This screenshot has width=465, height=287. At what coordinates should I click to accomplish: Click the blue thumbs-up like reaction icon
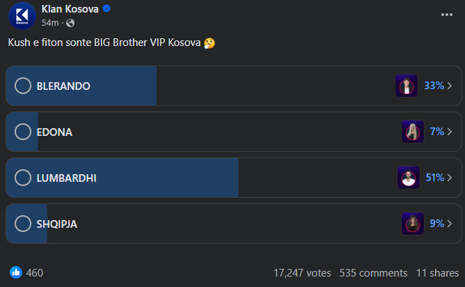15,272
